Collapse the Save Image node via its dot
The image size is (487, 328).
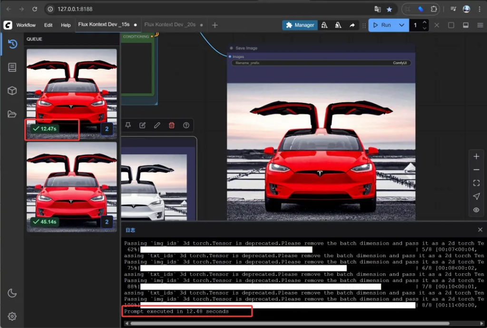click(231, 48)
